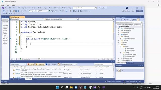Click the Hot Reload refresh icon

(66, 11)
